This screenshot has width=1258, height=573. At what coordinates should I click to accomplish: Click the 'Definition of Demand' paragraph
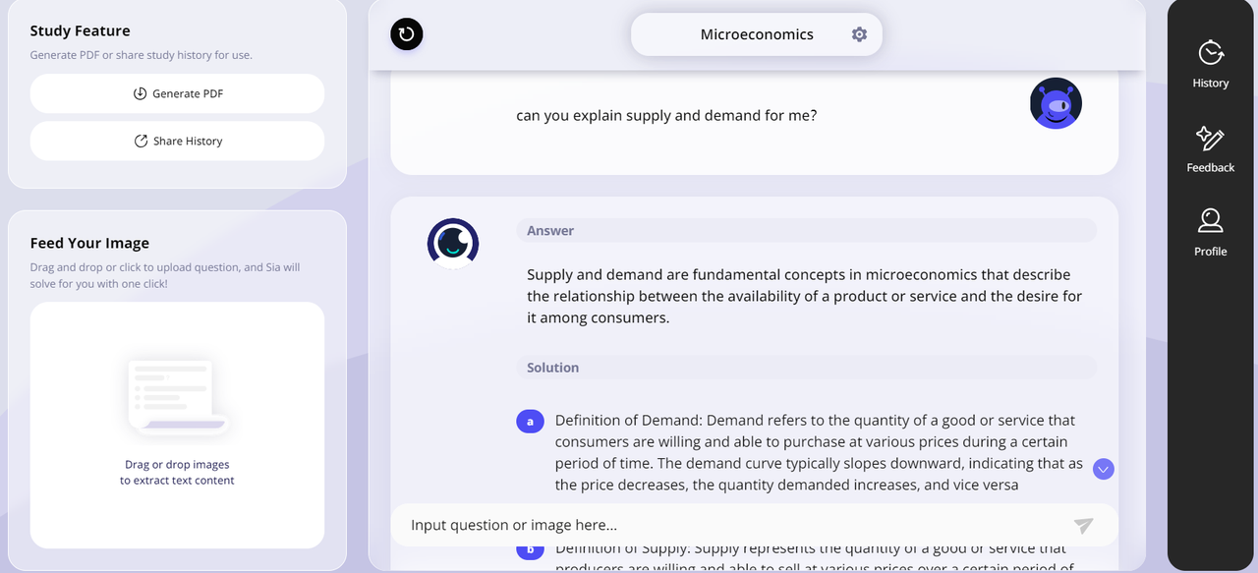coord(819,452)
